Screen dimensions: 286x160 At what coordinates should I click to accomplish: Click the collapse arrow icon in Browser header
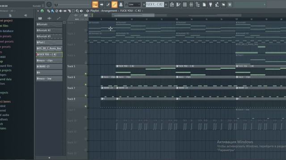click(25, 16)
